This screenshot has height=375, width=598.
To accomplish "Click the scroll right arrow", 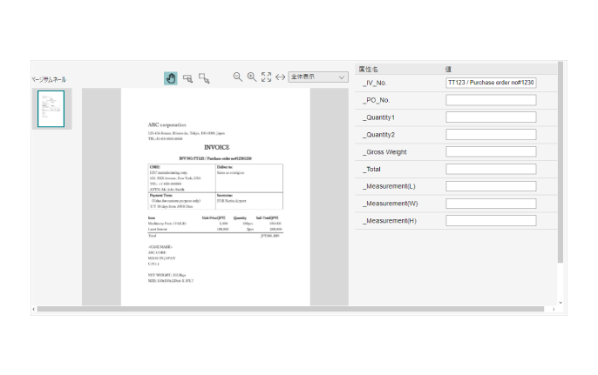I will click(x=554, y=309).
